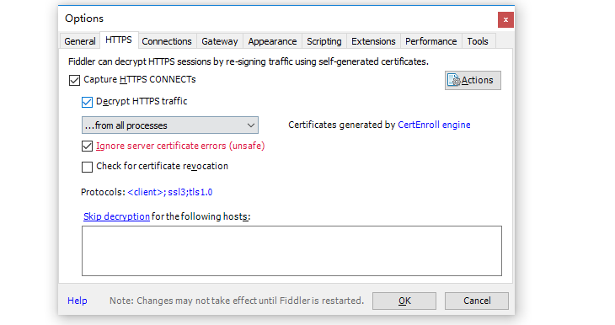Screen dimensions: 615x325
Task: Go to the Appearance tab
Action: coord(272,41)
